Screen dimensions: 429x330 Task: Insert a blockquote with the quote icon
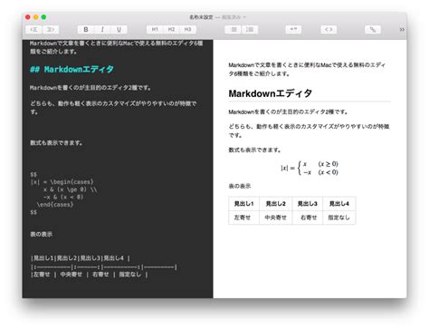tap(293, 29)
